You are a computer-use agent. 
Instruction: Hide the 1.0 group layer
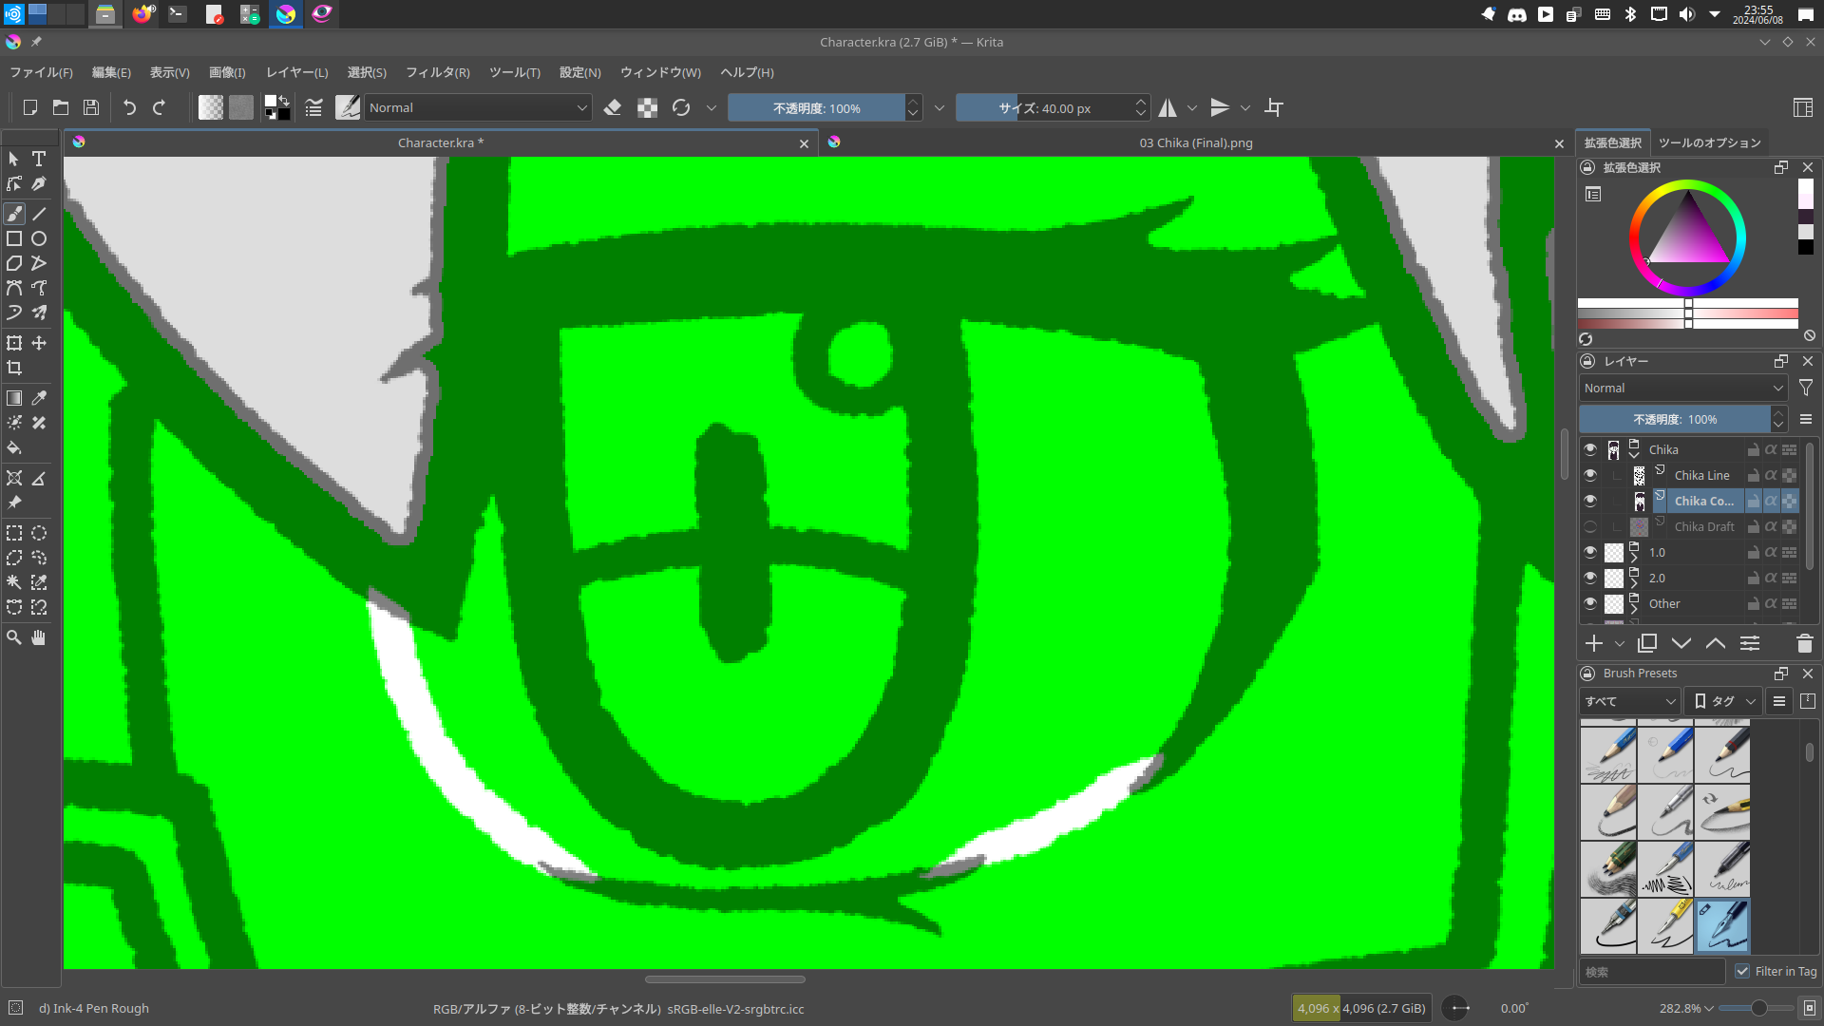1590,552
